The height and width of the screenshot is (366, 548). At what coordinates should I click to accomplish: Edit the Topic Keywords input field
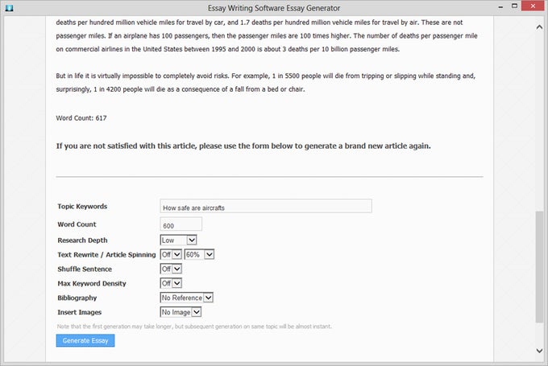pos(266,206)
